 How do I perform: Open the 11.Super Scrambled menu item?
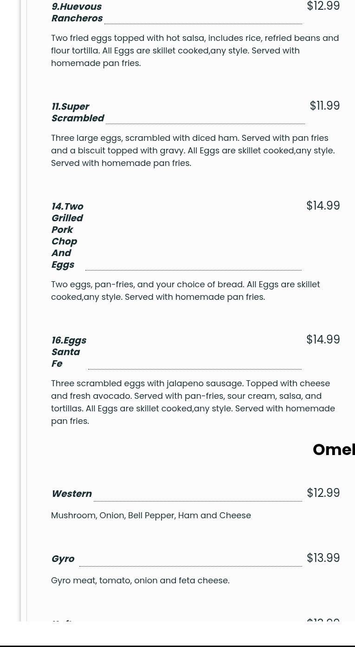(x=77, y=112)
